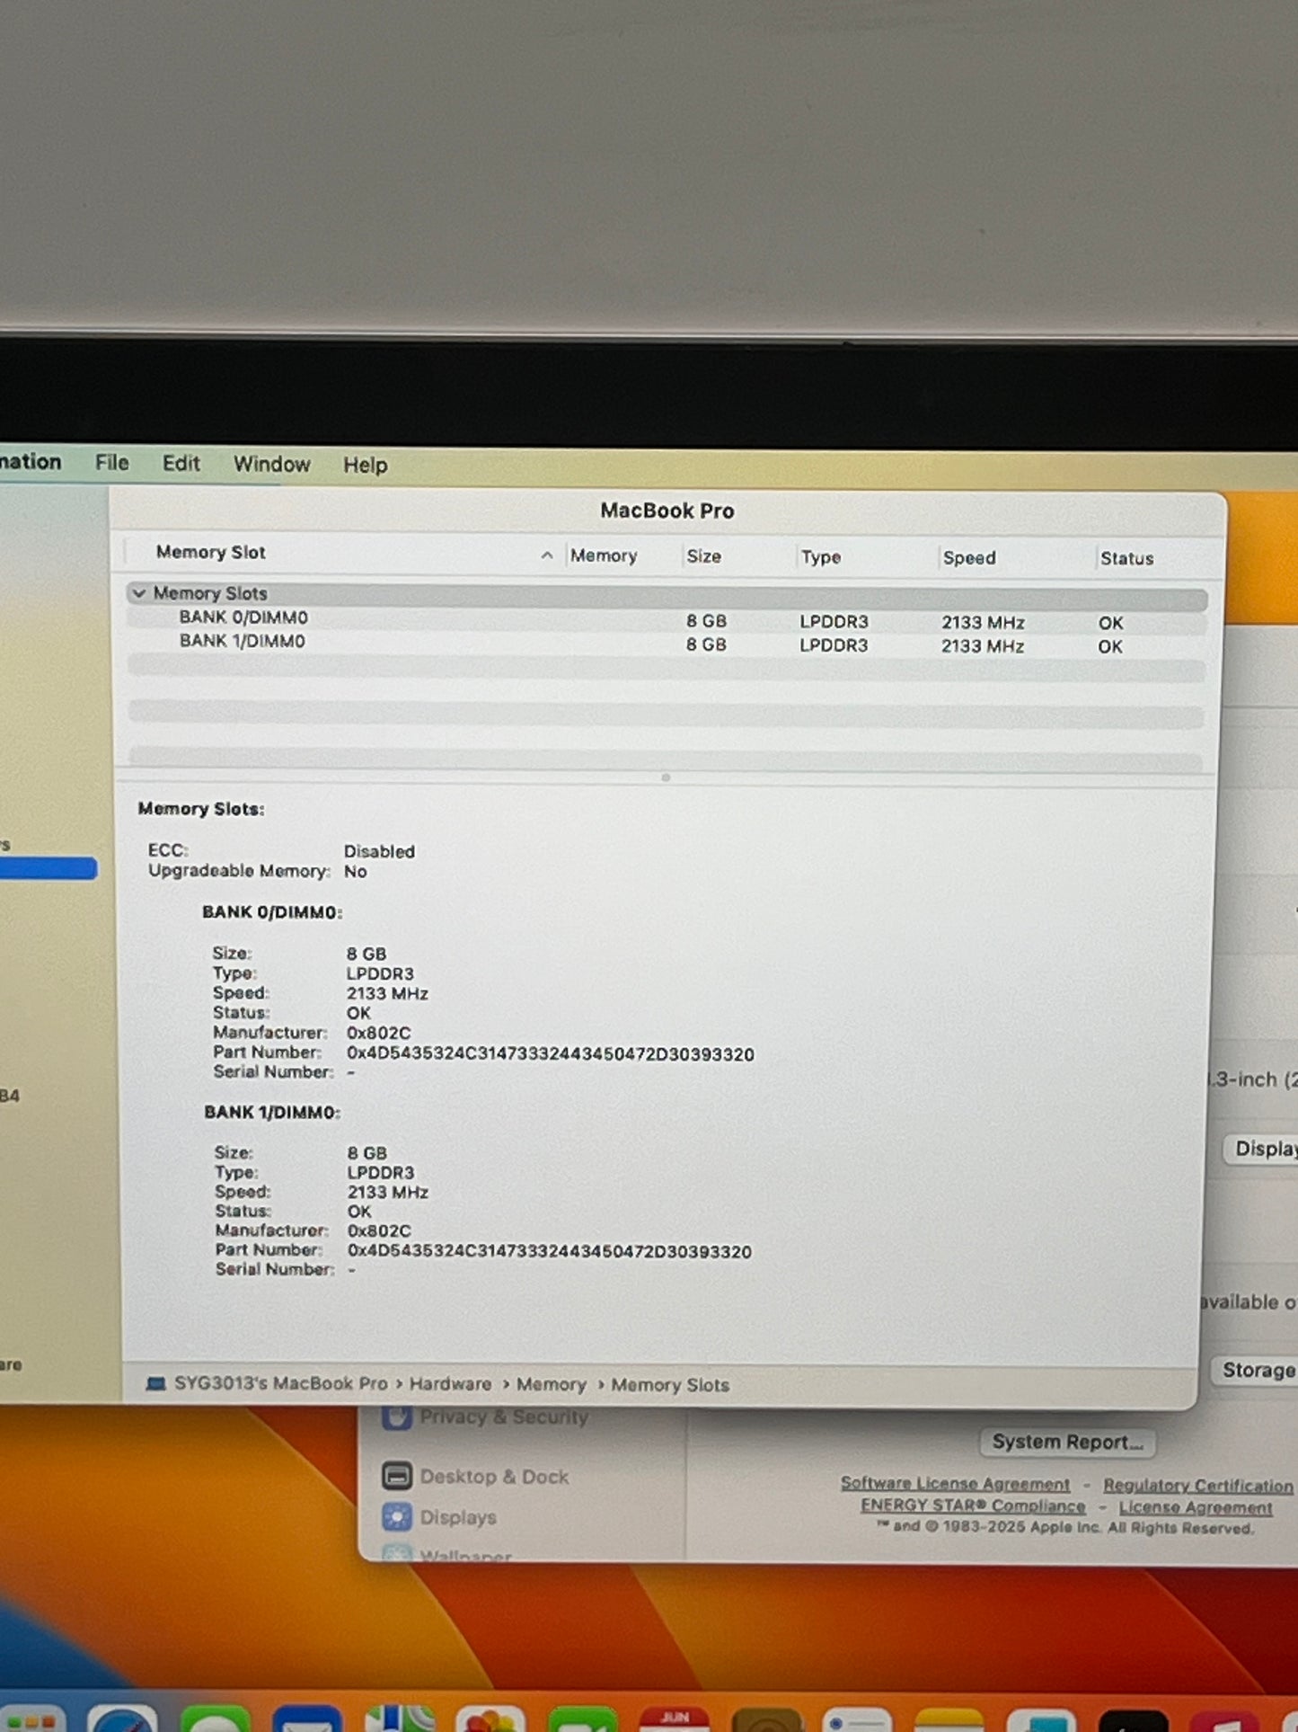Launch Messages from the Dock
Viewport: 1298px width, 1732px height.
click(216, 1718)
